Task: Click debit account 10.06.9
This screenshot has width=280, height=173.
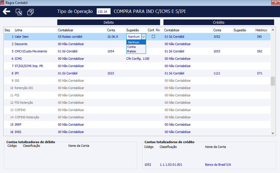Action: (112, 37)
